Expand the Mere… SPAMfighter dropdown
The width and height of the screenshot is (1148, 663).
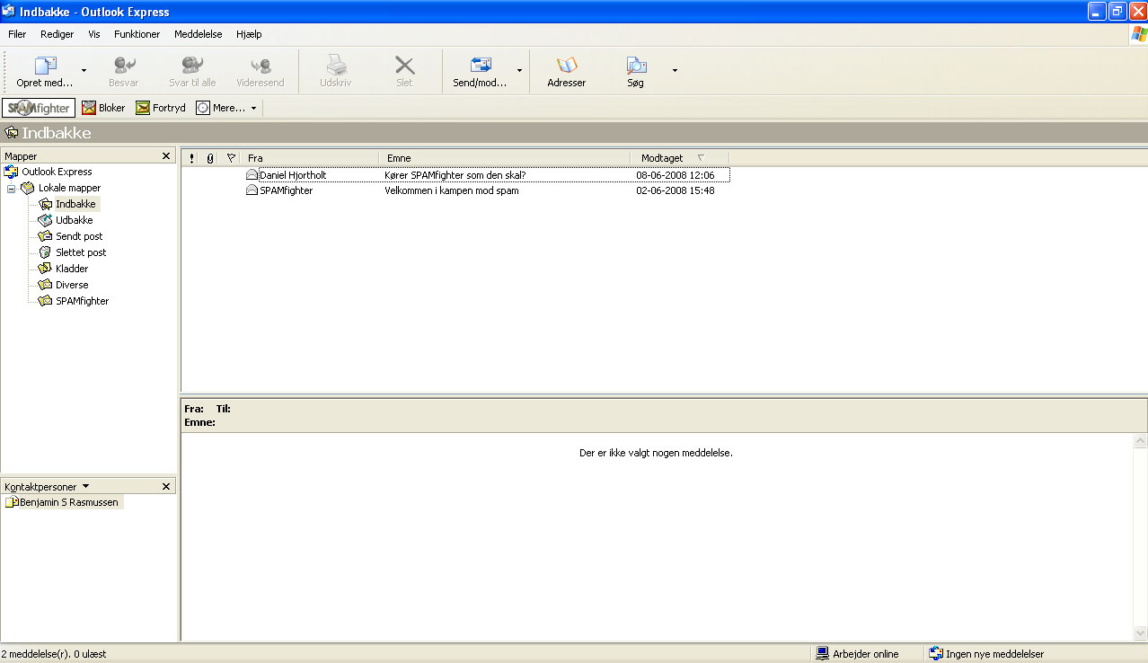pos(253,109)
